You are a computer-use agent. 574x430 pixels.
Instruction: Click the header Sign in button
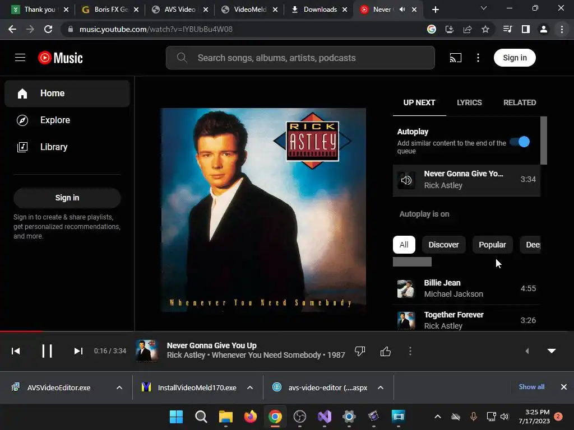(x=515, y=58)
